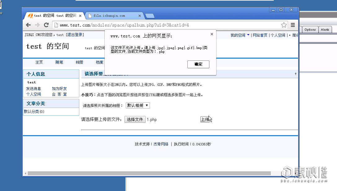Close the 'test 的空间' browser tab
This screenshot has height=191, width=337.
tap(80, 16)
